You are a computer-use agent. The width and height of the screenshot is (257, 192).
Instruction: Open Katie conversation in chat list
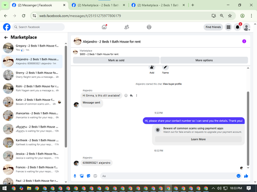pos(32,102)
